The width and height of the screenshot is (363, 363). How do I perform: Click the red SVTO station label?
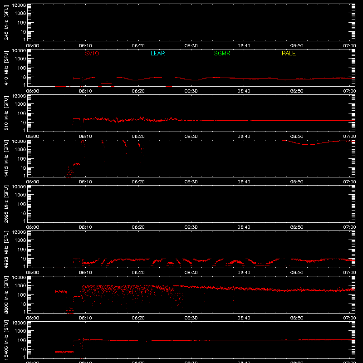(92, 53)
